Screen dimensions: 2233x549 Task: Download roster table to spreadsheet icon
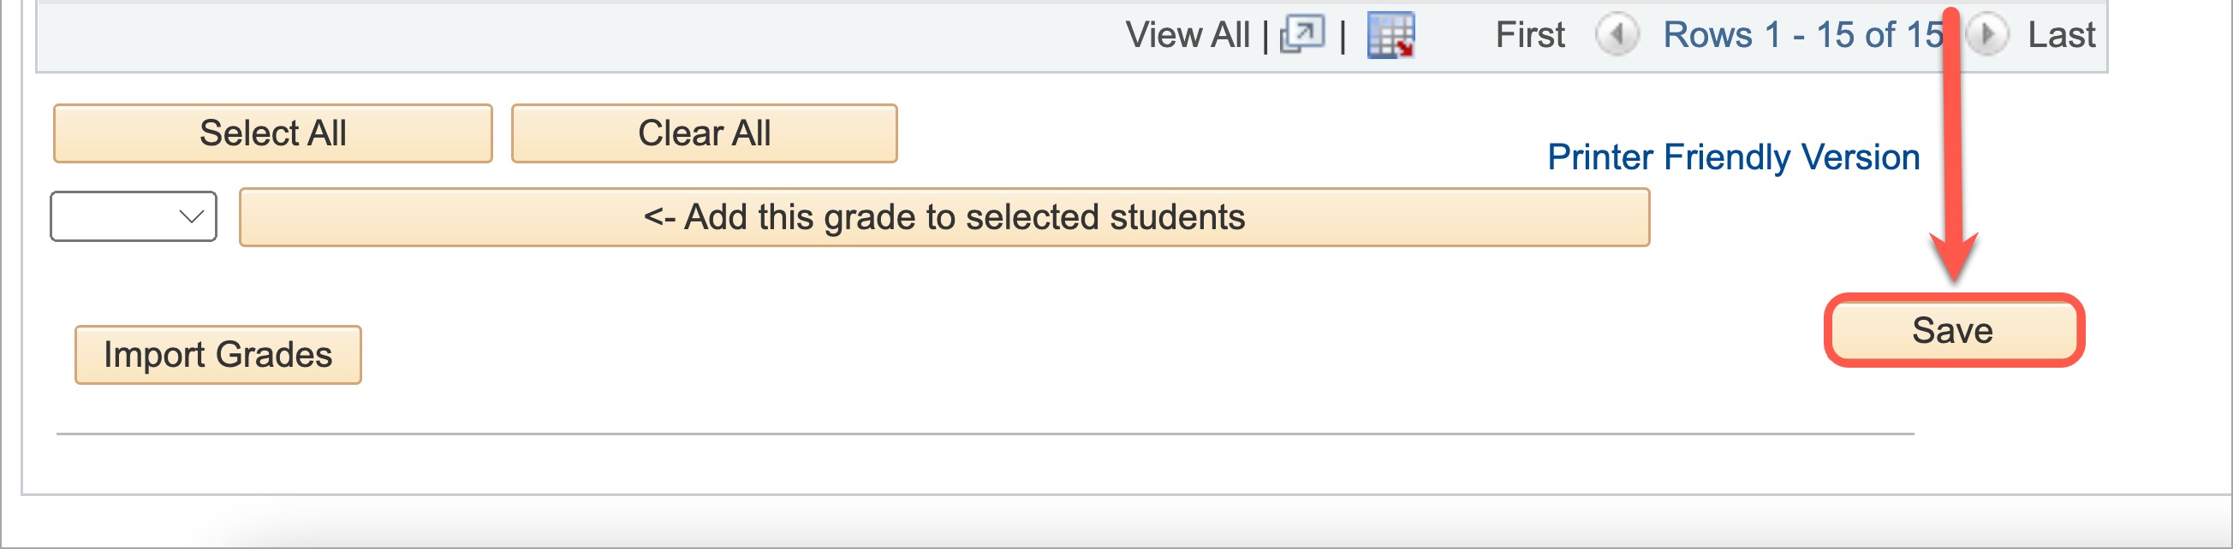[x=1390, y=35]
